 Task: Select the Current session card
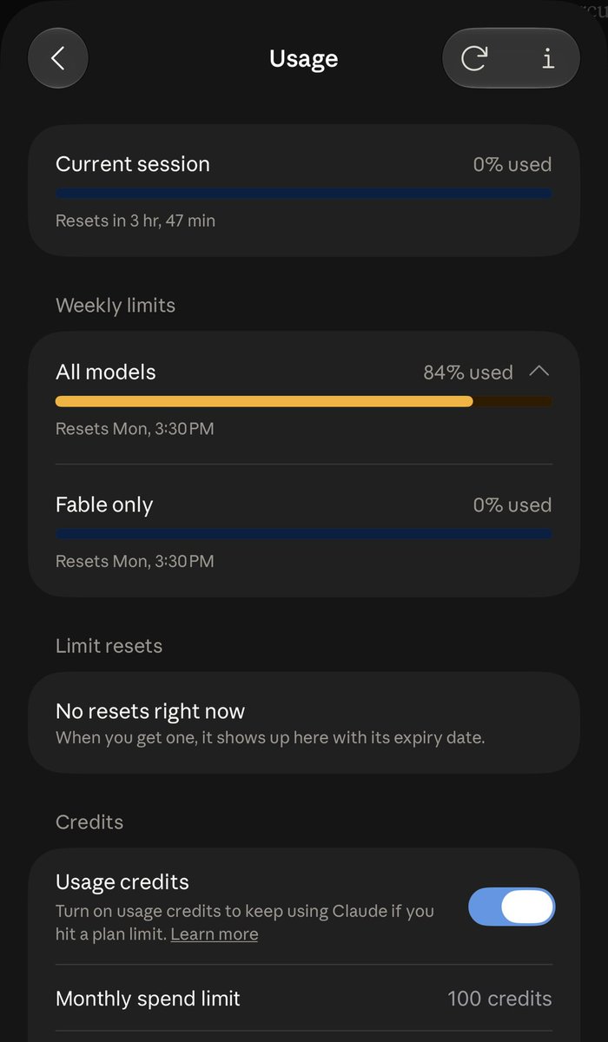coord(304,191)
